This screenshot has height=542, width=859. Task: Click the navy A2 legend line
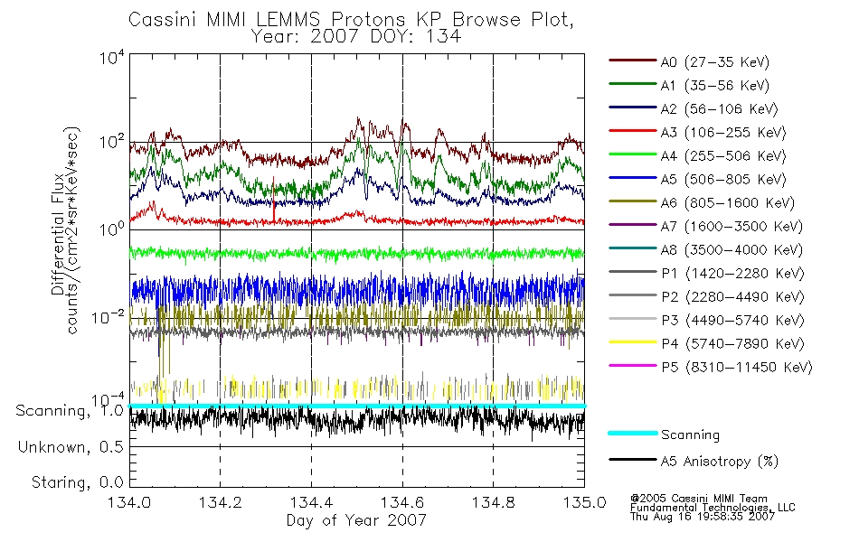tap(633, 107)
